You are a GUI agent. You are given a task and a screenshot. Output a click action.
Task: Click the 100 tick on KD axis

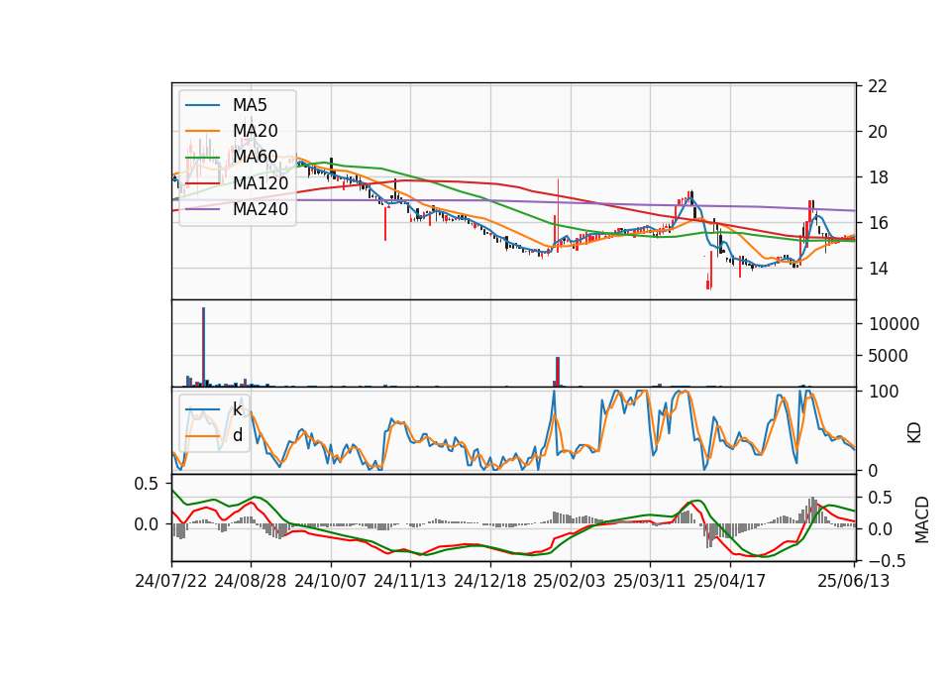point(884,392)
